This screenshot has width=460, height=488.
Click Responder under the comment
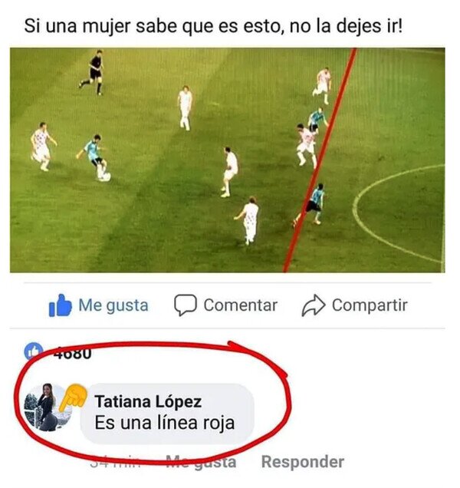click(303, 462)
